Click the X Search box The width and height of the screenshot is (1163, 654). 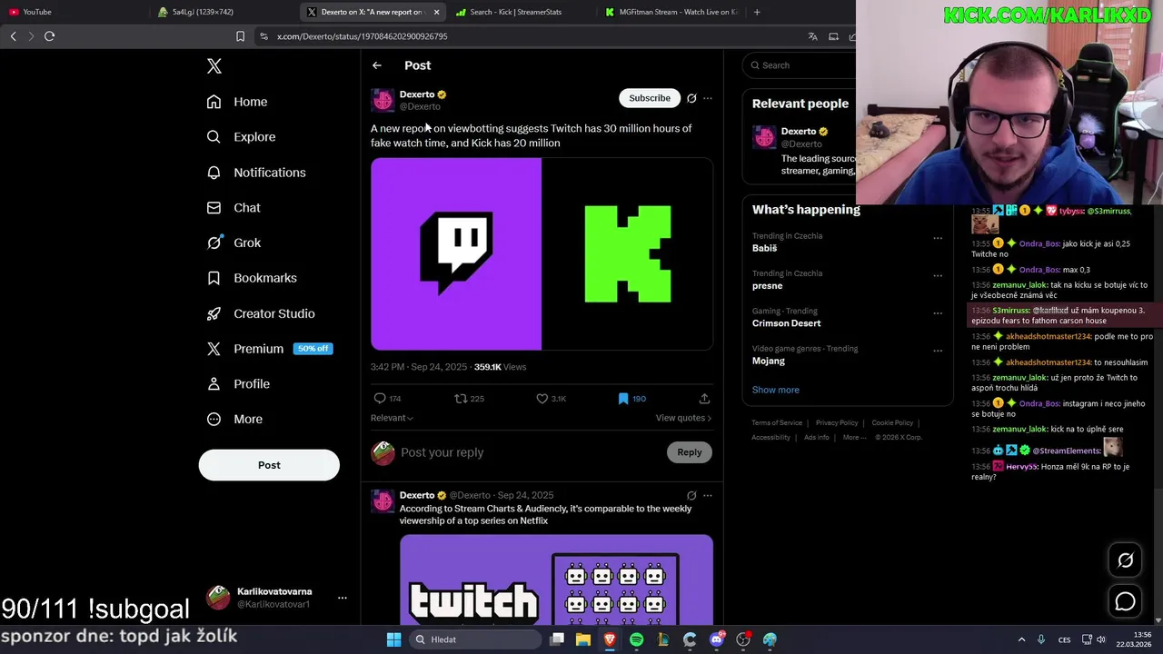pyautogui.click(x=800, y=65)
